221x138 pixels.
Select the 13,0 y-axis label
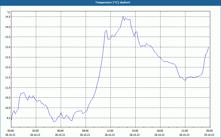pyautogui.click(x=8, y=47)
